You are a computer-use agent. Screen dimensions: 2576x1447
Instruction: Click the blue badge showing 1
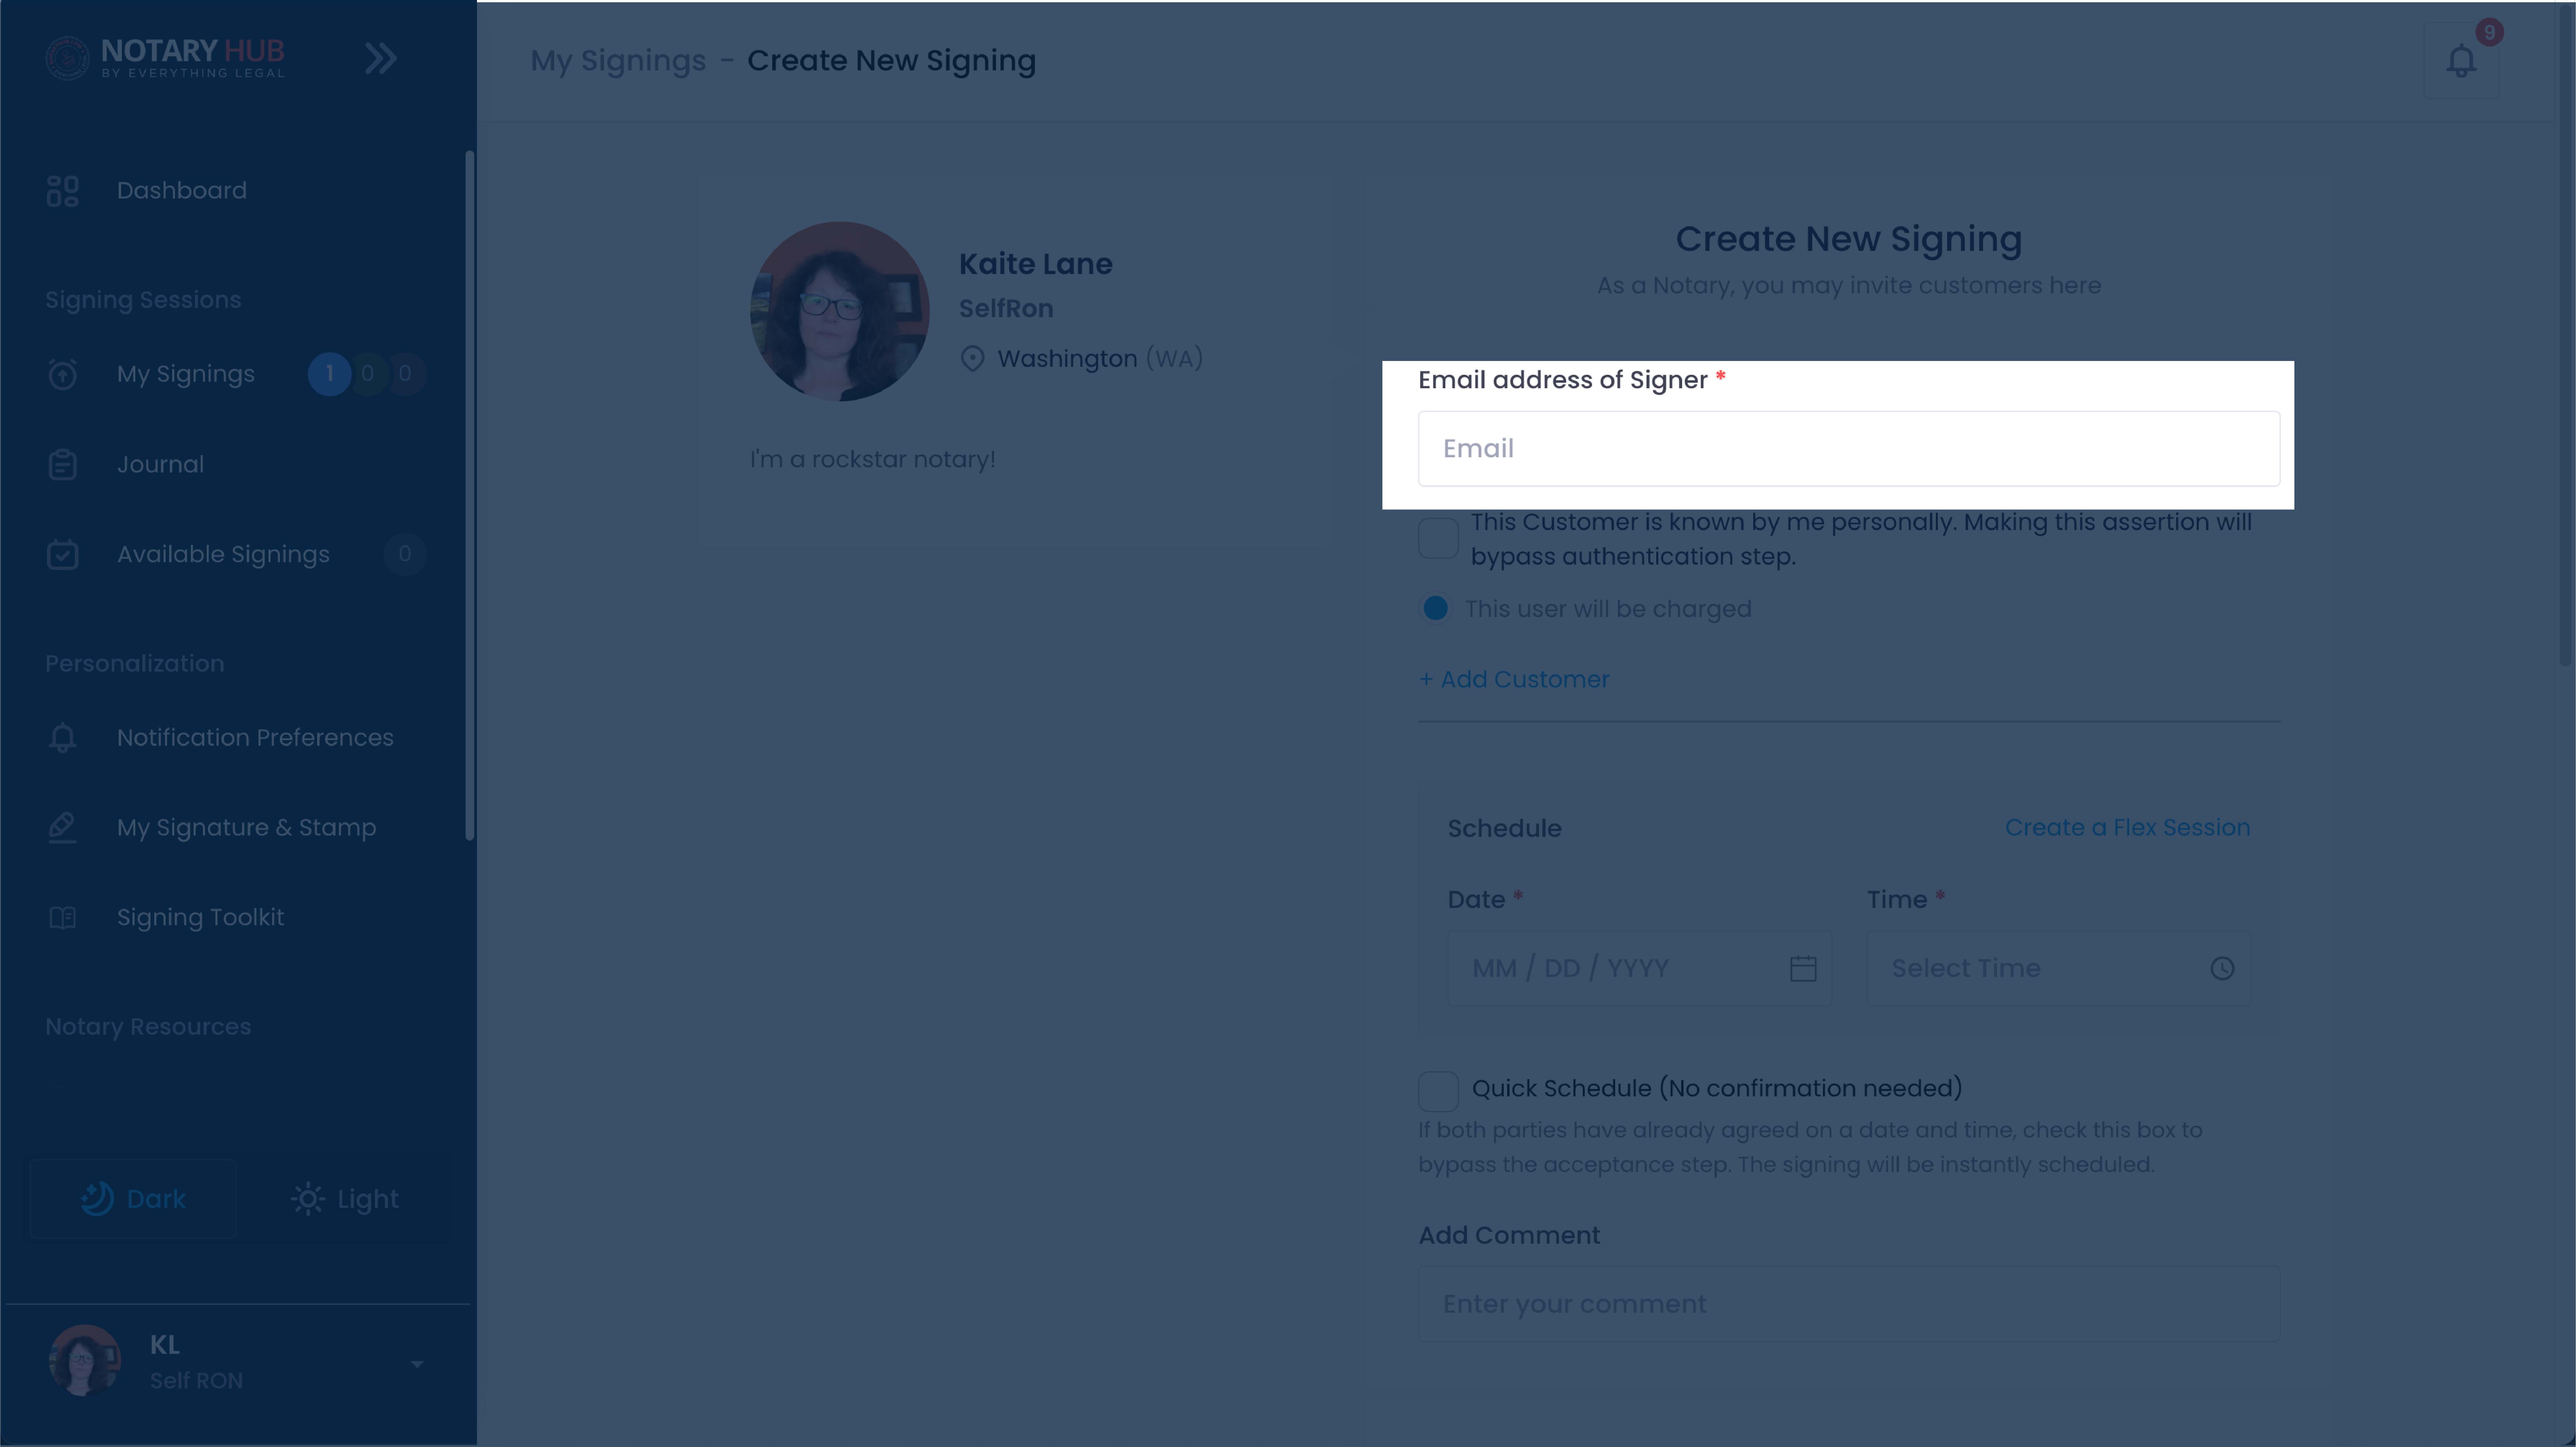tap(329, 374)
